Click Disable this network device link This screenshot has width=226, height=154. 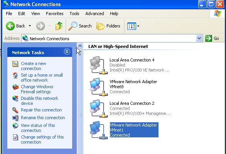click(39, 101)
